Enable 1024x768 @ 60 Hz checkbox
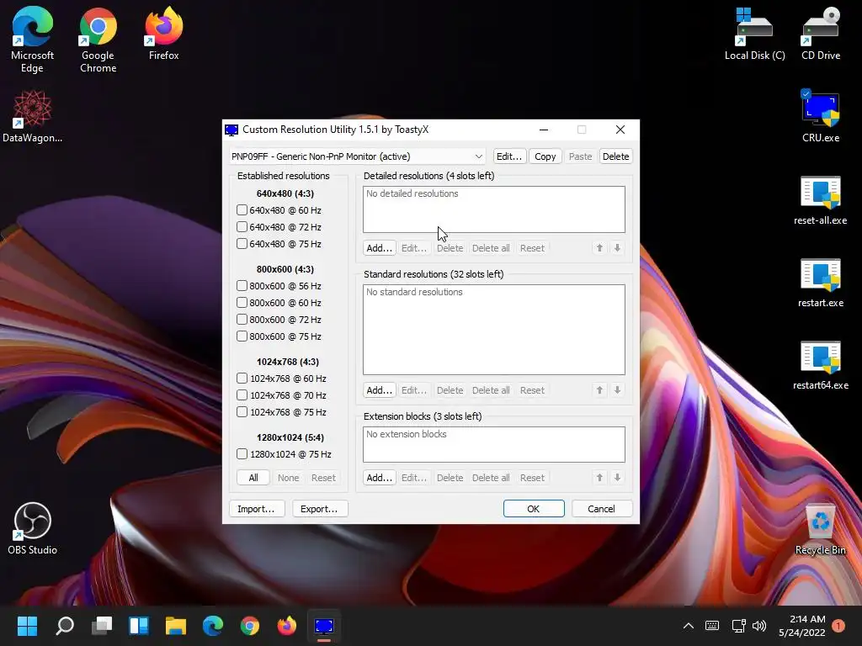The height and width of the screenshot is (646, 862). tap(242, 379)
